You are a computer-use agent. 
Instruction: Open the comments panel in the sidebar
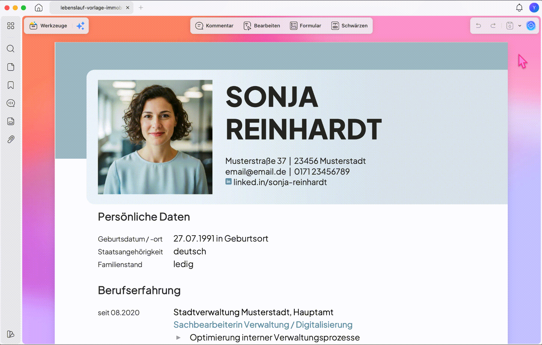coord(11,103)
